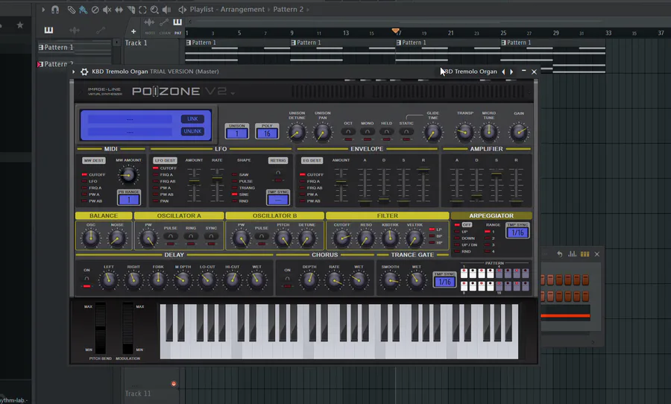Select the PAT piano focus icon

(x=177, y=22)
